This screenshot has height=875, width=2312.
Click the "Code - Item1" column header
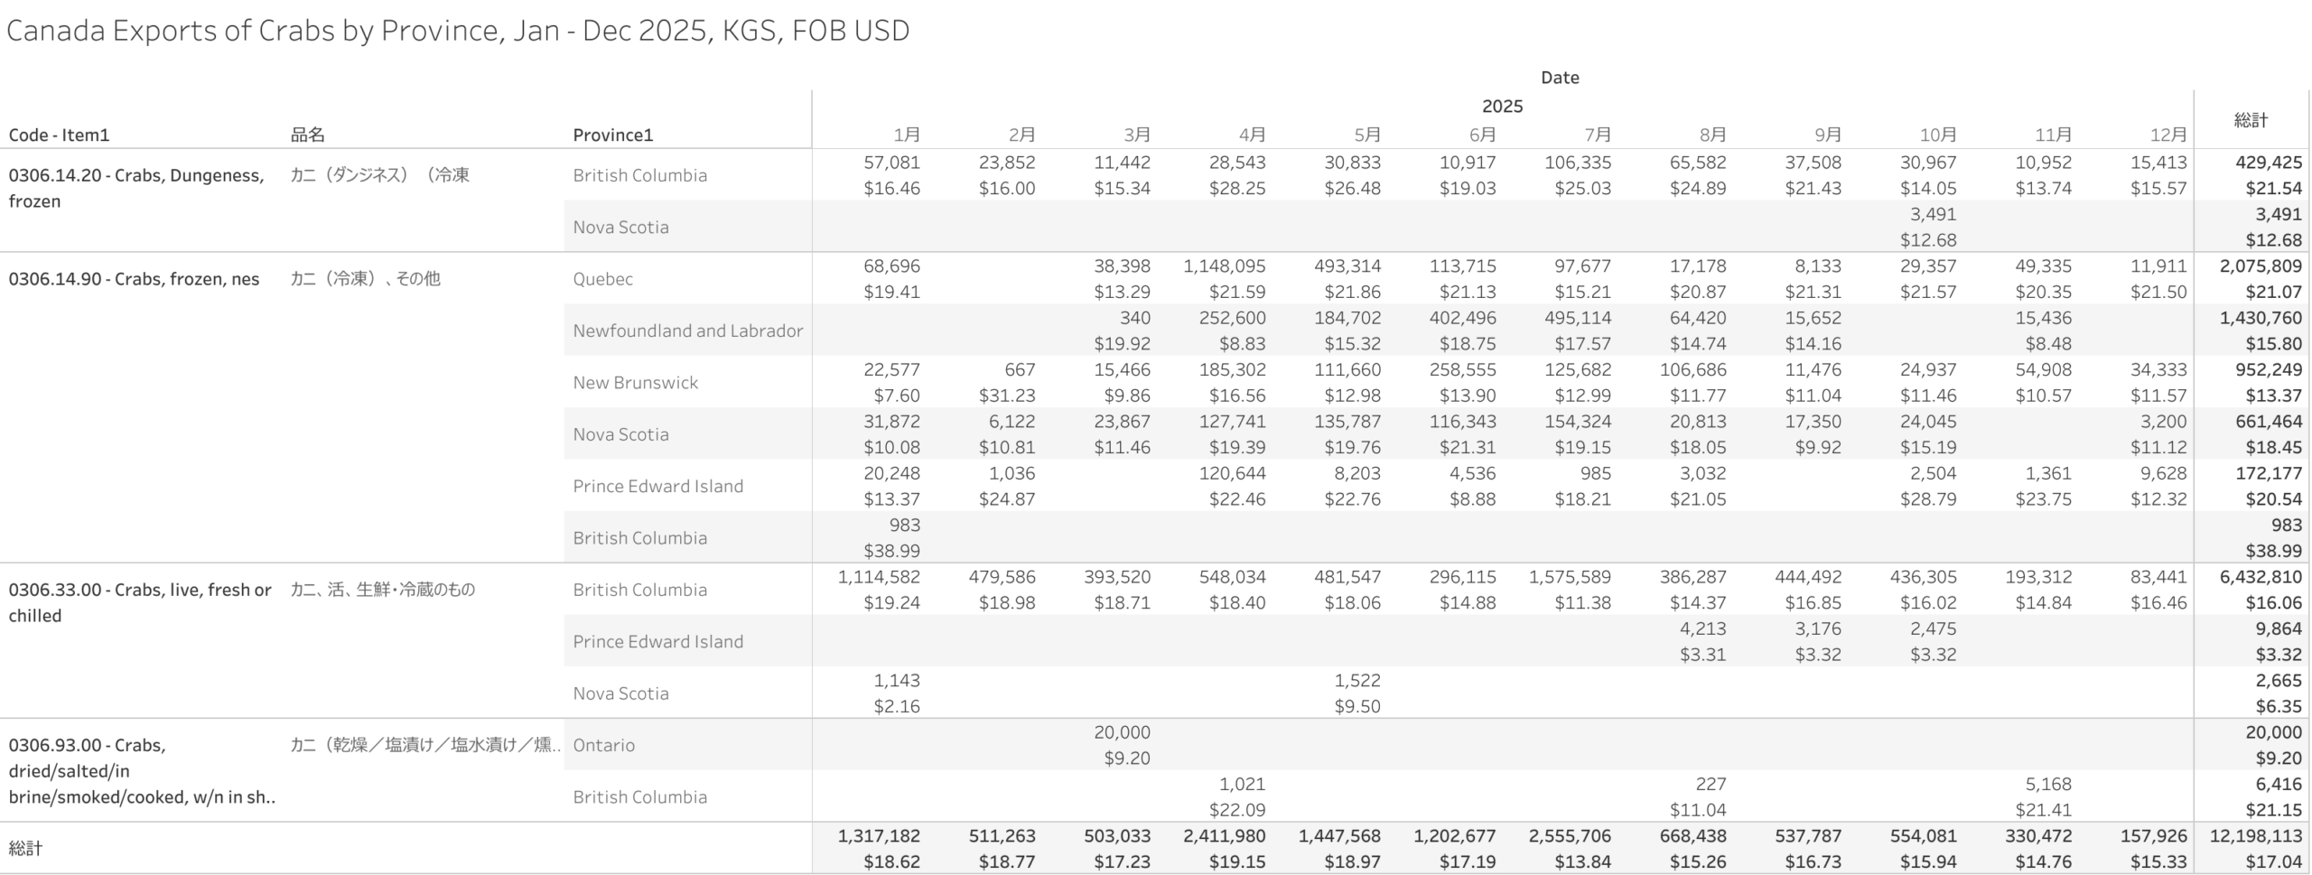[59, 135]
